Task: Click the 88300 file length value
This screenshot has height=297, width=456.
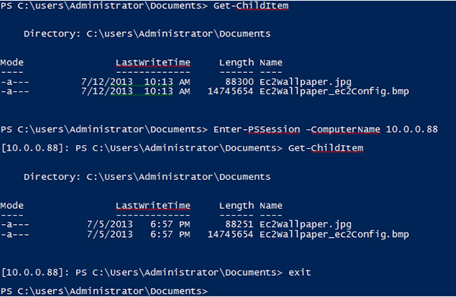Action: [x=239, y=82]
